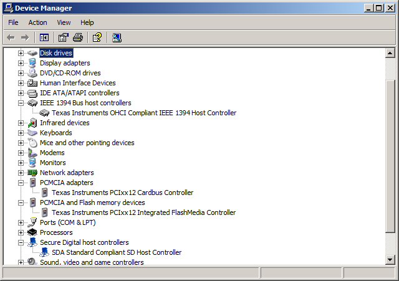Click the IDE ATA/ATAPI controllers icon

pyautogui.click(x=32, y=93)
